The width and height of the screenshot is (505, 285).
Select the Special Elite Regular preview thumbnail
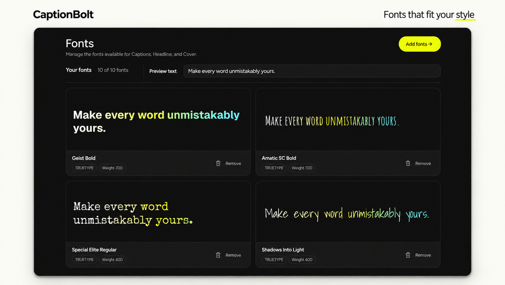pos(158,212)
